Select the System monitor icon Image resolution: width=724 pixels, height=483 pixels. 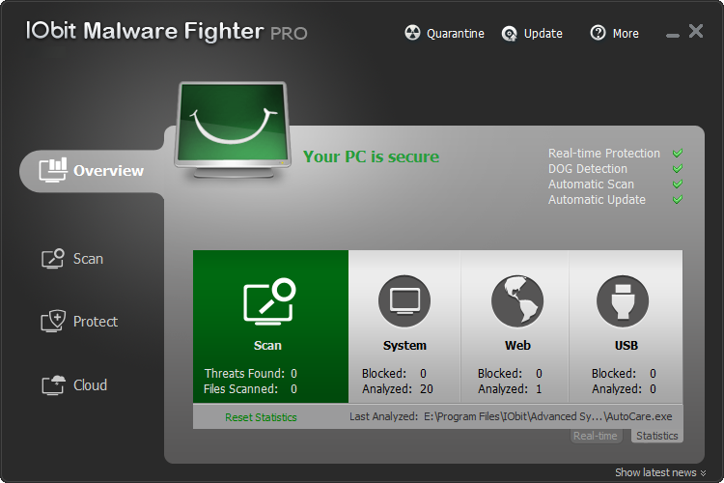(x=404, y=301)
